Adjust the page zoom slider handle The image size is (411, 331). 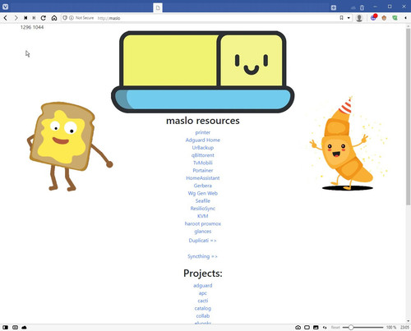351,327
